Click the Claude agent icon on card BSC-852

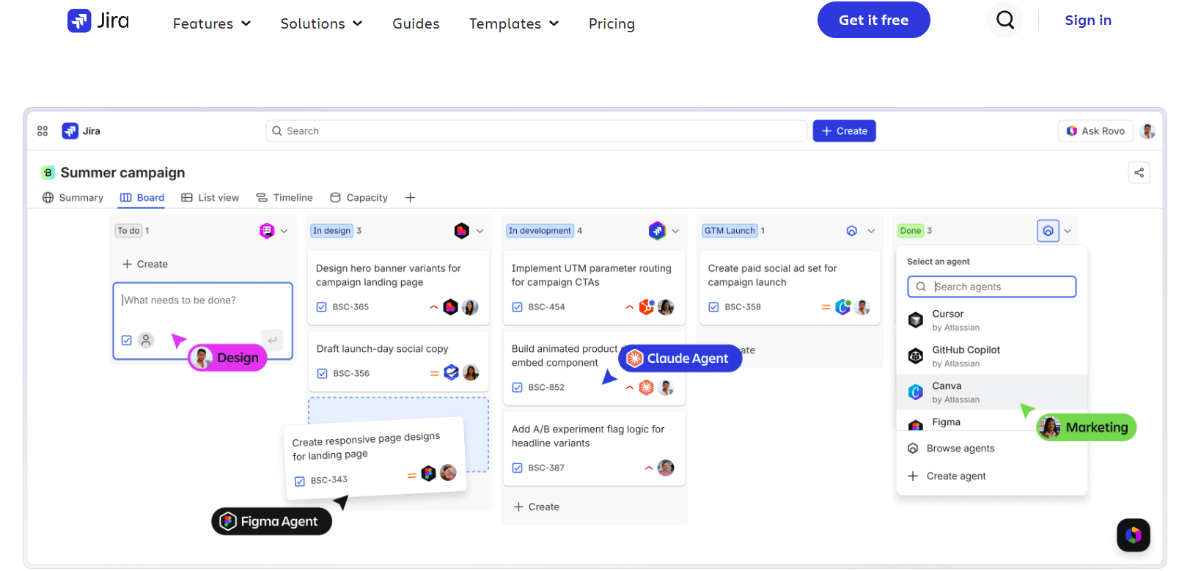pos(646,388)
